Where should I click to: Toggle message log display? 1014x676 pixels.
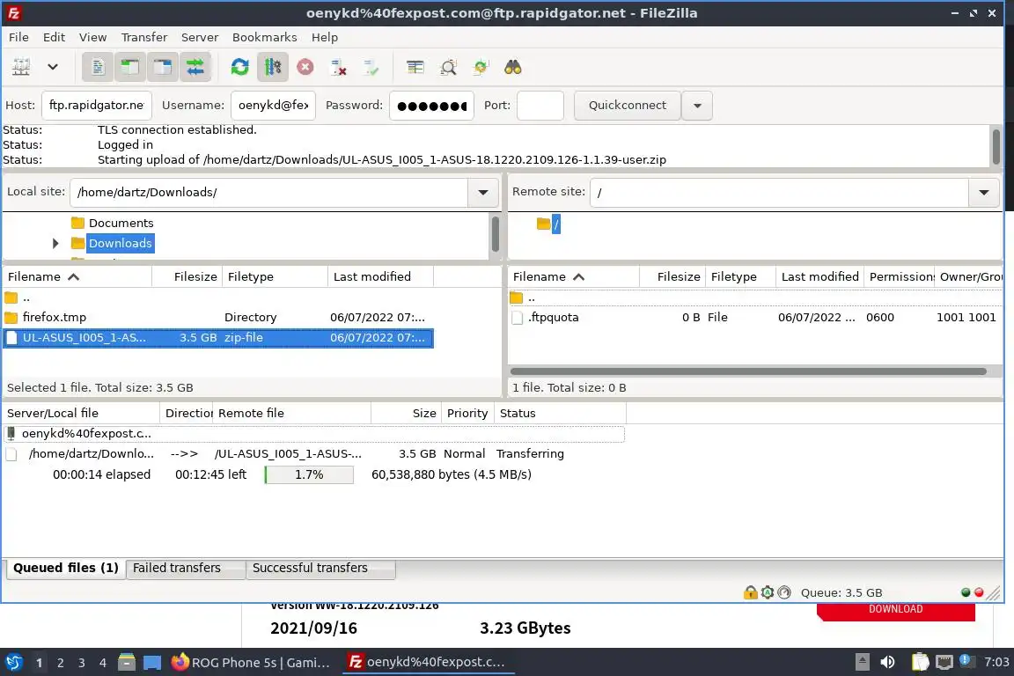[x=98, y=67]
